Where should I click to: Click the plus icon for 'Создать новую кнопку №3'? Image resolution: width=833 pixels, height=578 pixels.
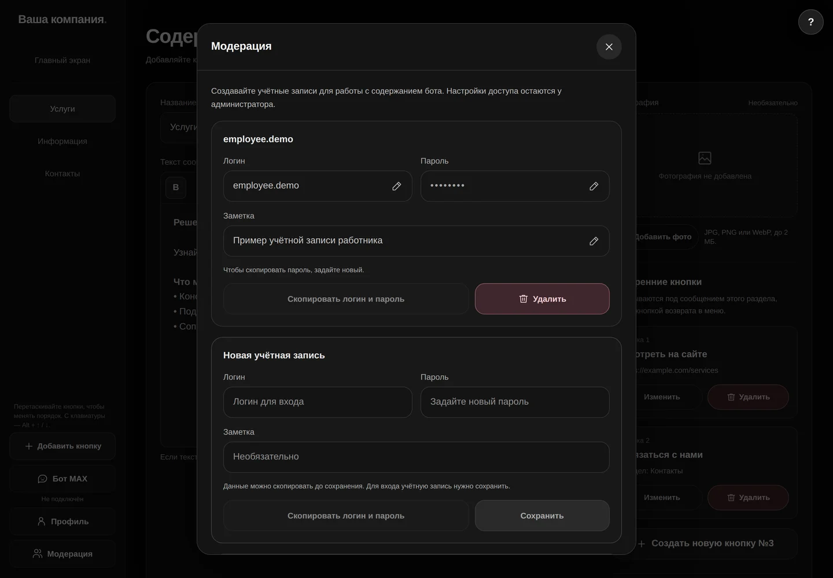(642, 544)
